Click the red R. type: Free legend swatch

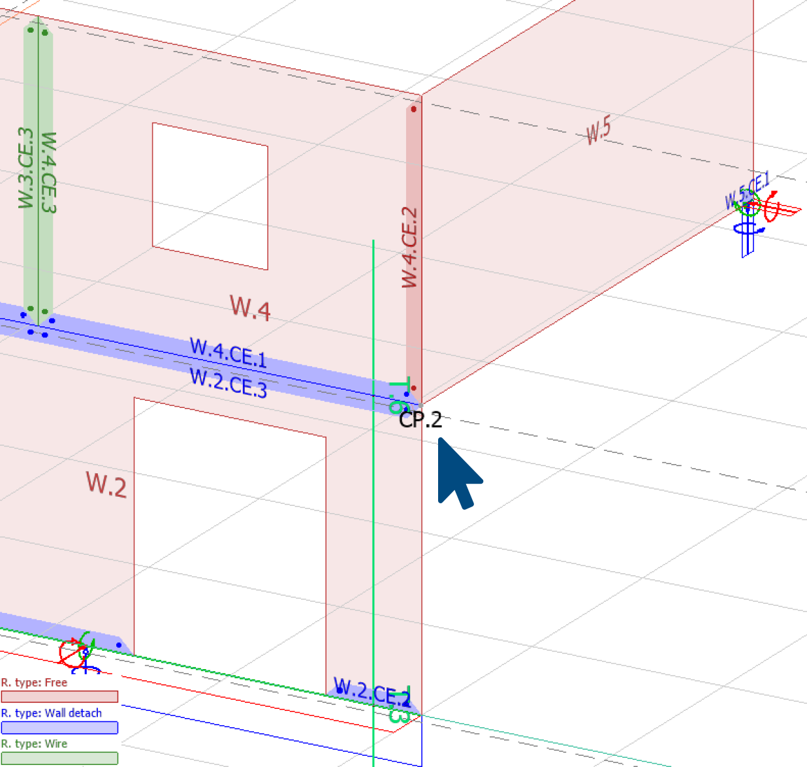point(59,697)
